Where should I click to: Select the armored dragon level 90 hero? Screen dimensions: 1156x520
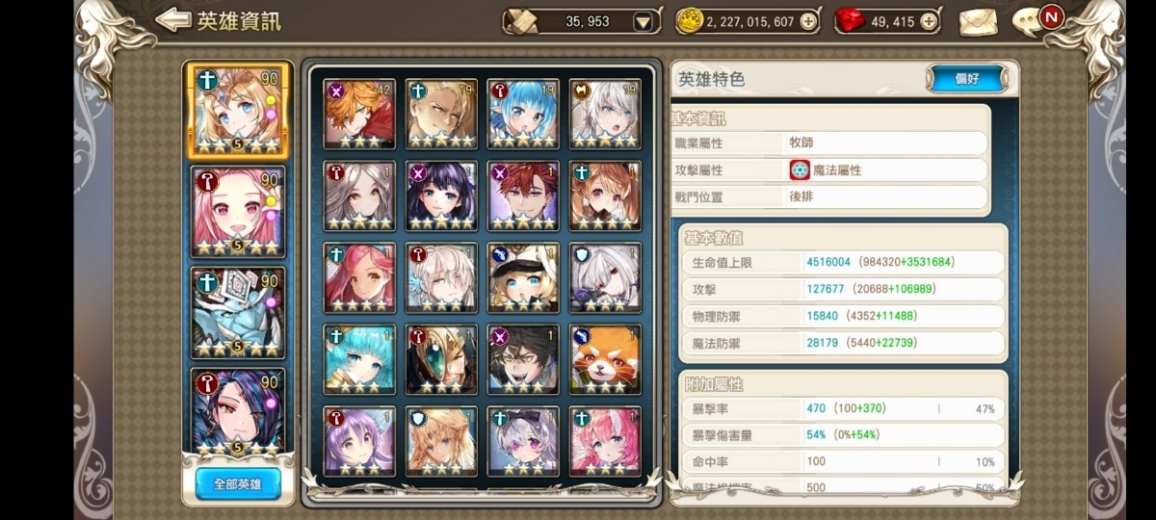click(x=238, y=314)
